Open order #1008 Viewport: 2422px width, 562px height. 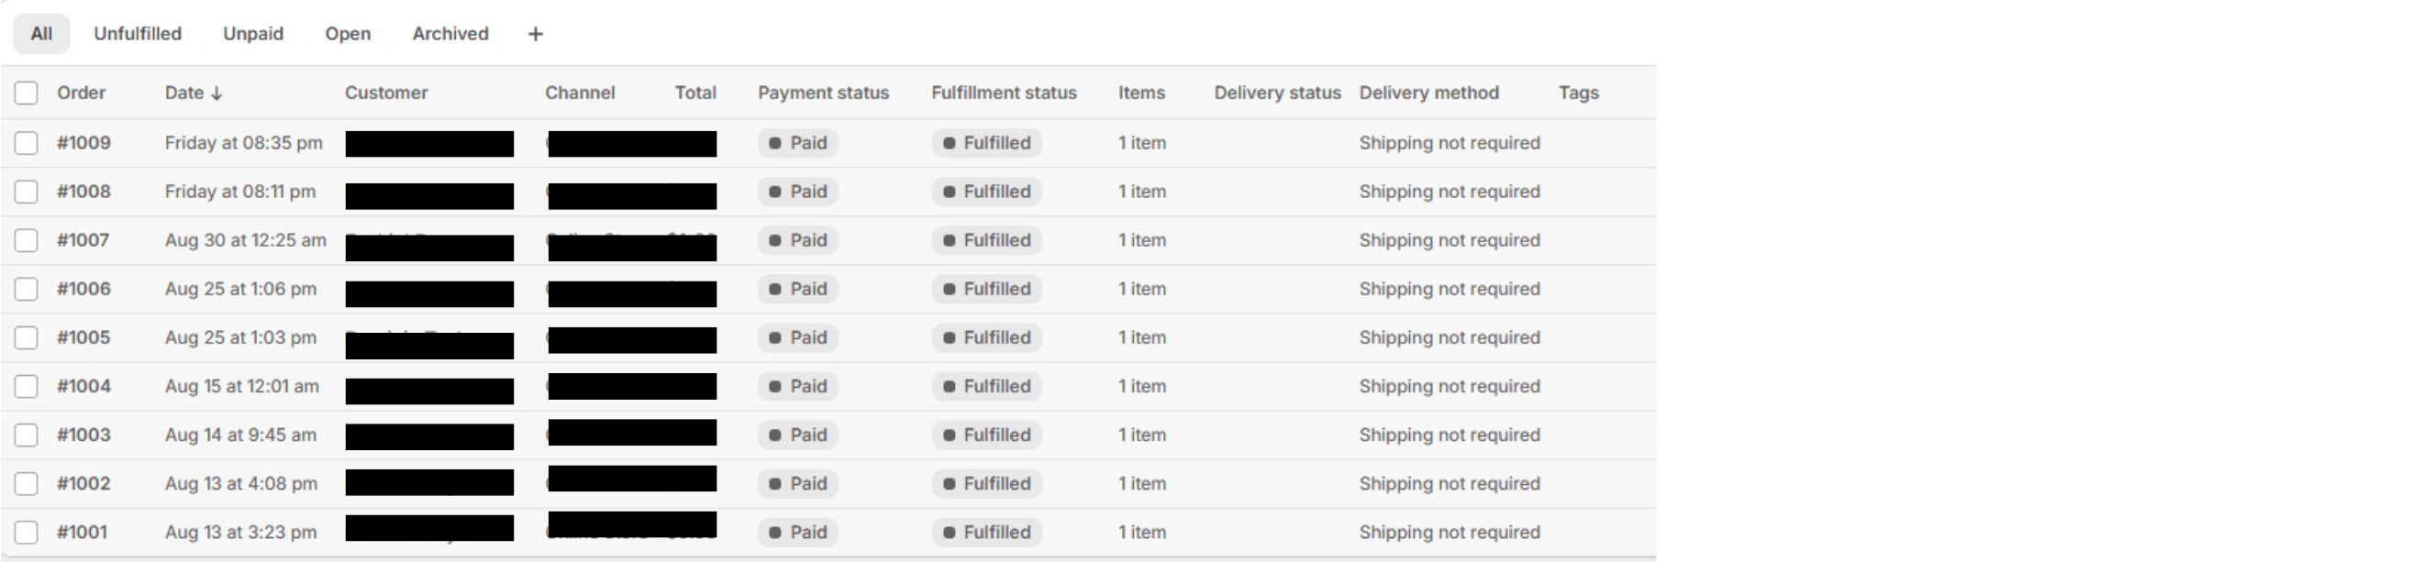pyautogui.click(x=83, y=192)
